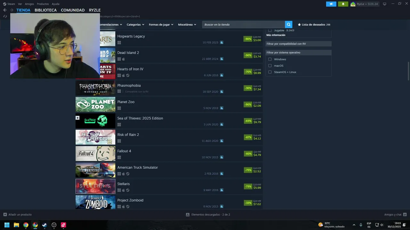Open the Ayuda menu

click(x=55, y=4)
